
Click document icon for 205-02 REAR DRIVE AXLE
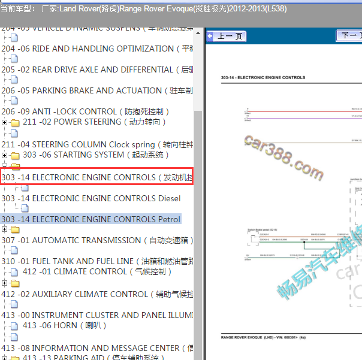(x=14, y=58)
